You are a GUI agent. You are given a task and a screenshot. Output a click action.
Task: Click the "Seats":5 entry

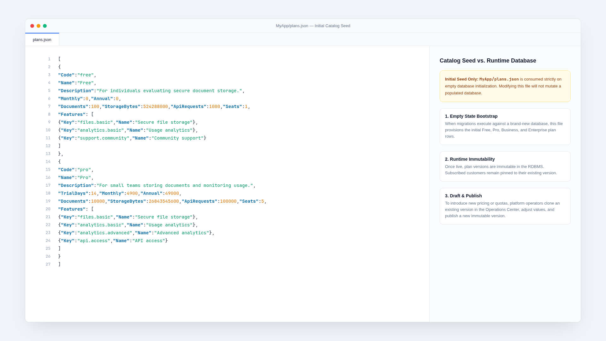tap(252, 201)
